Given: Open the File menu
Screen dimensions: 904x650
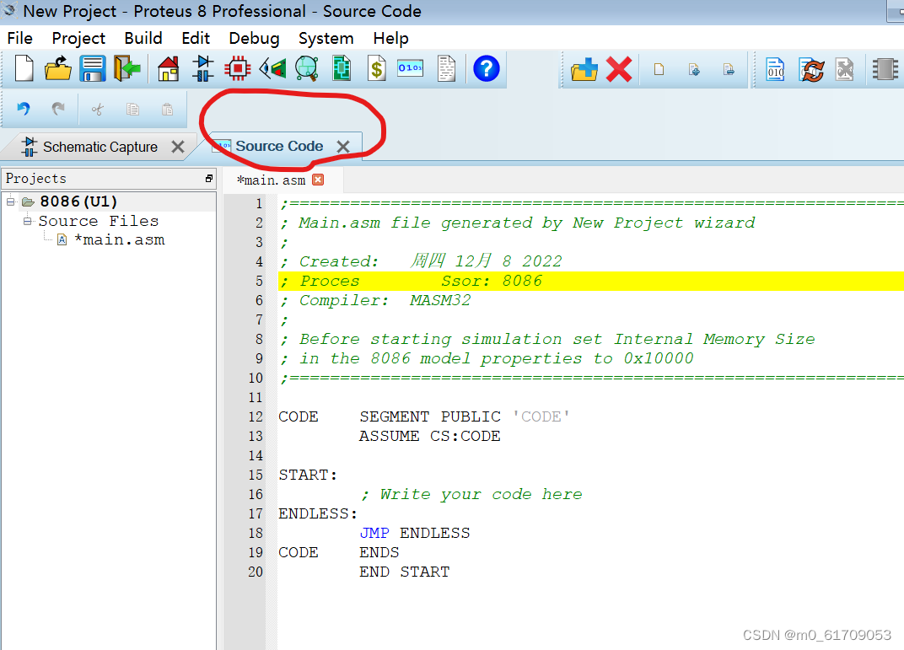Looking at the screenshot, I should point(19,38).
